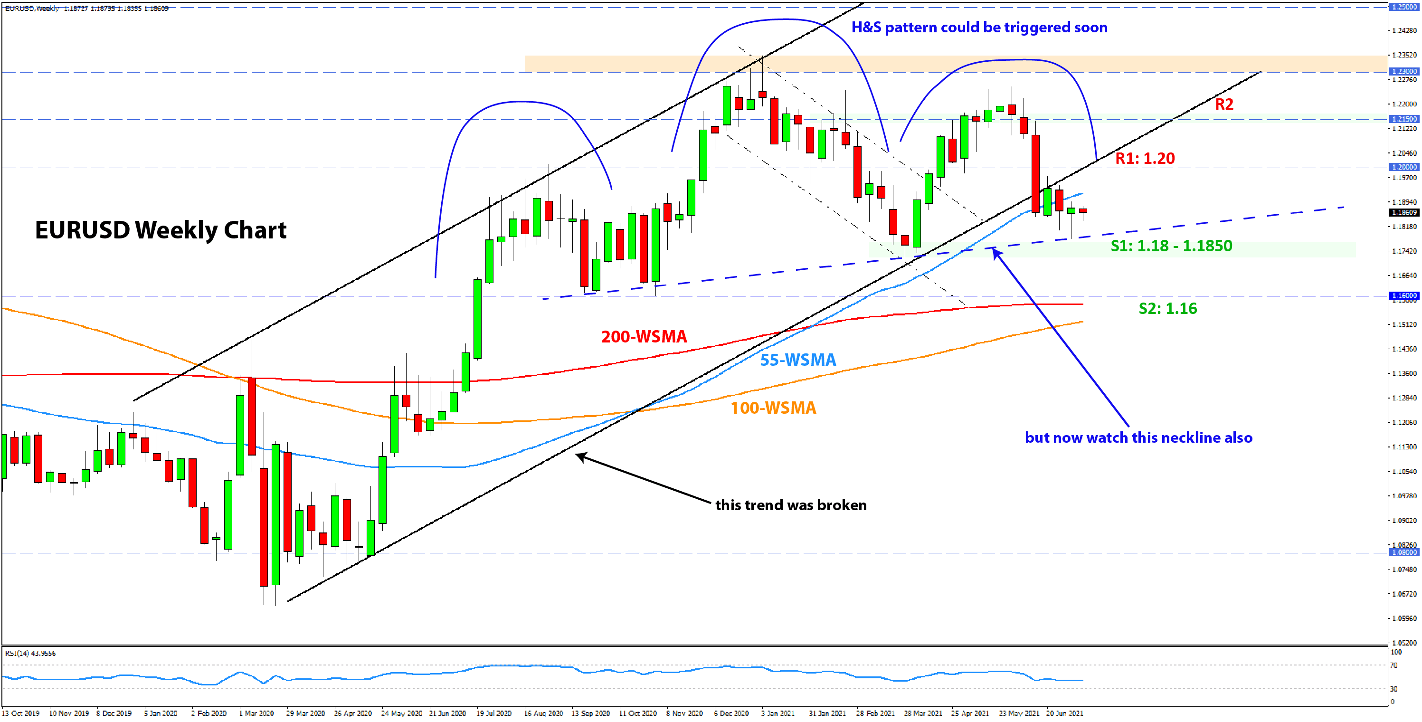1422x722 pixels.
Task: Click the current price tag 1.18609
Action: pyautogui.click(x=1404, y=212)
